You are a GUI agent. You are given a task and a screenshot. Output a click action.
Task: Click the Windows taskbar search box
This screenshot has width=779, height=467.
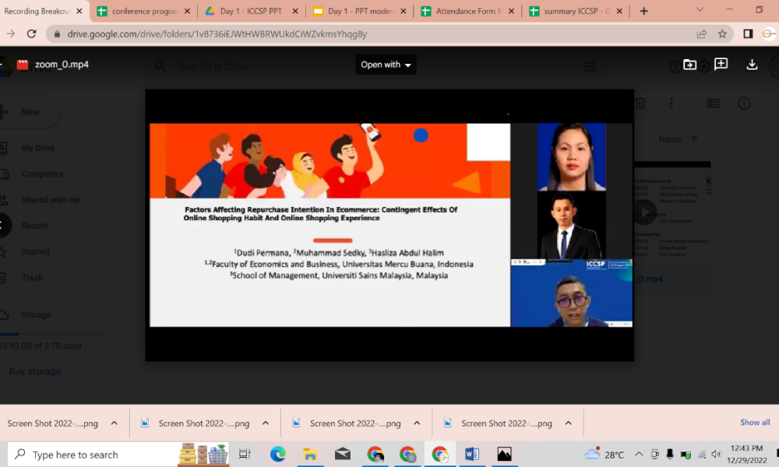118,454
